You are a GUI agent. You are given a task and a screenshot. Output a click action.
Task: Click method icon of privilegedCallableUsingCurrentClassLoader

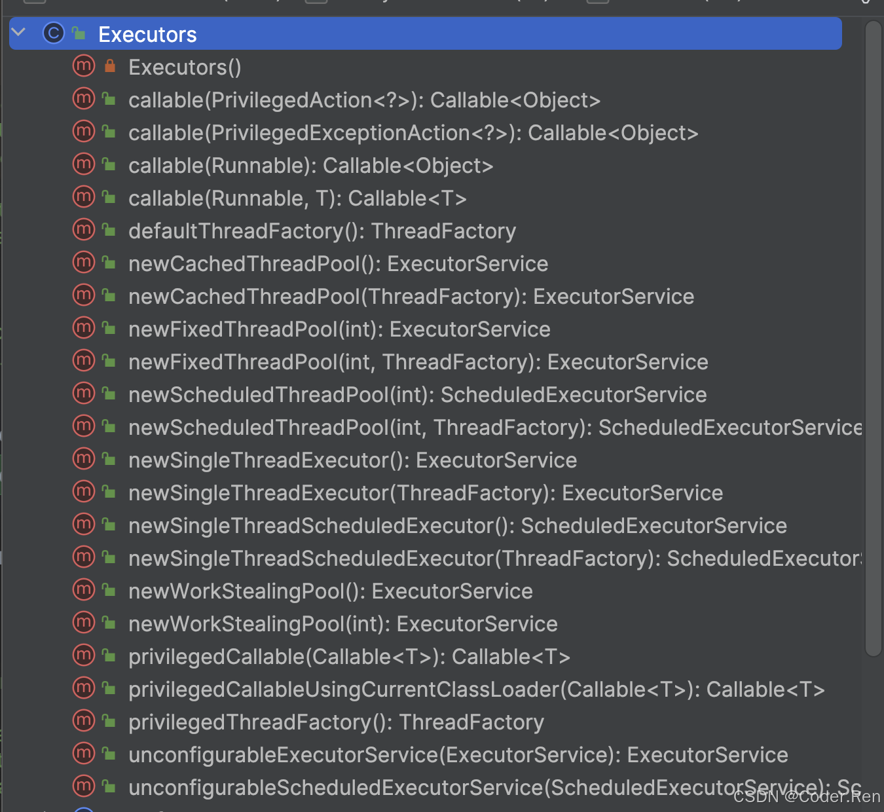tap(84, 688)
